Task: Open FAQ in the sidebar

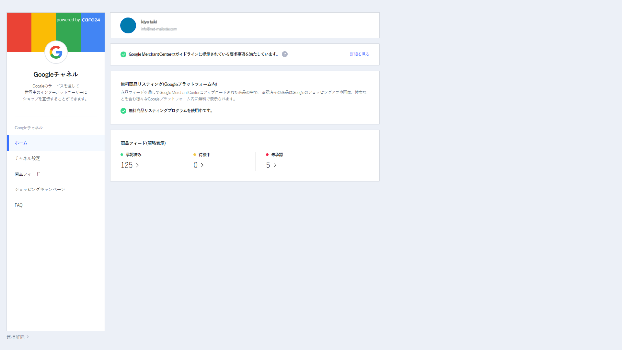Action: click(x=56, y=205)
